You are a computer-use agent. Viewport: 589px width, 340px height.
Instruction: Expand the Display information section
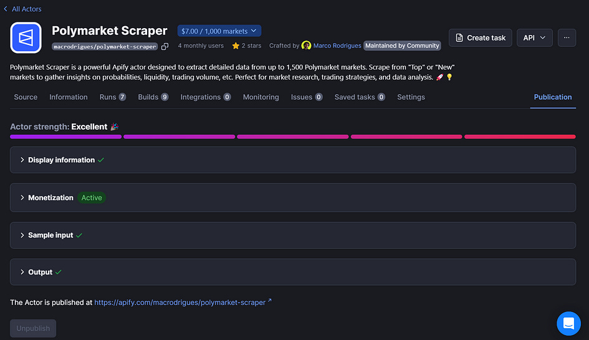click(292, 160)
